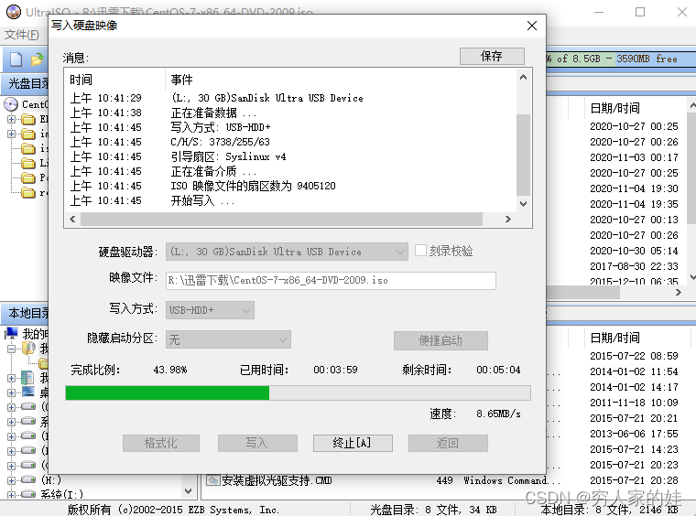Click the 安装虚拟光驱支持.CMD file icon
Screen dimensions: 696x516
pyautogui.click(x=213, y=480)
